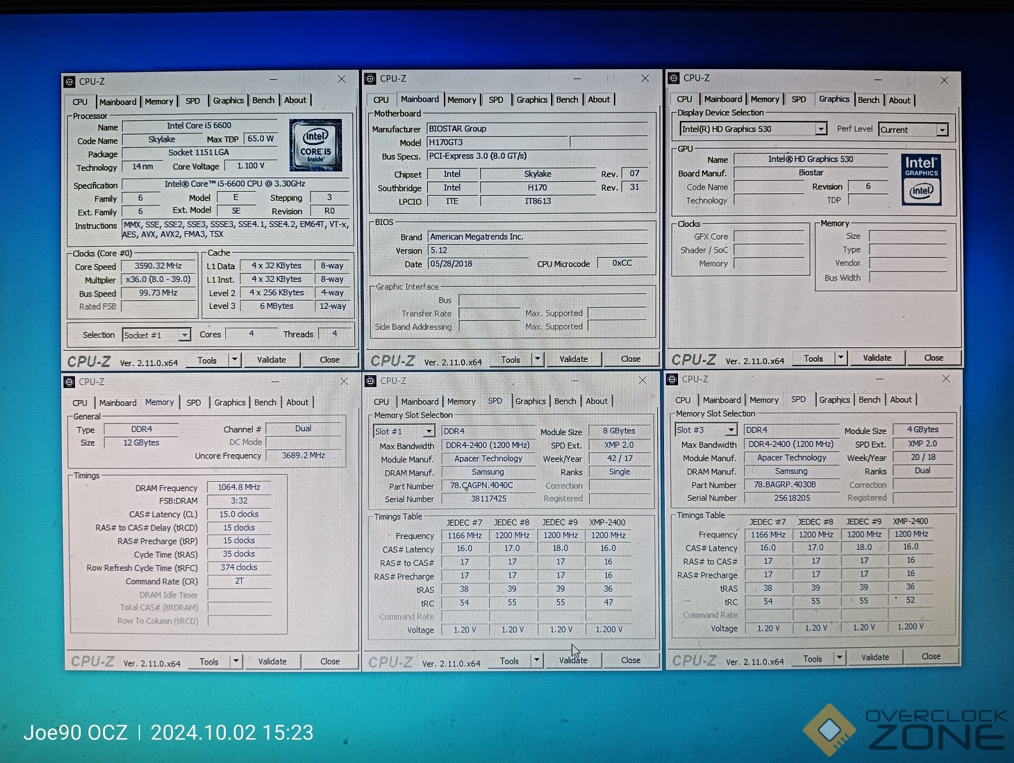Click the H170GT3 model field

(498, 142)
